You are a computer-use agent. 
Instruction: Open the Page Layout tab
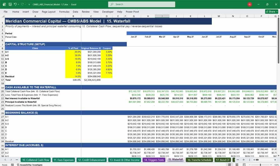tap(48, 11)
